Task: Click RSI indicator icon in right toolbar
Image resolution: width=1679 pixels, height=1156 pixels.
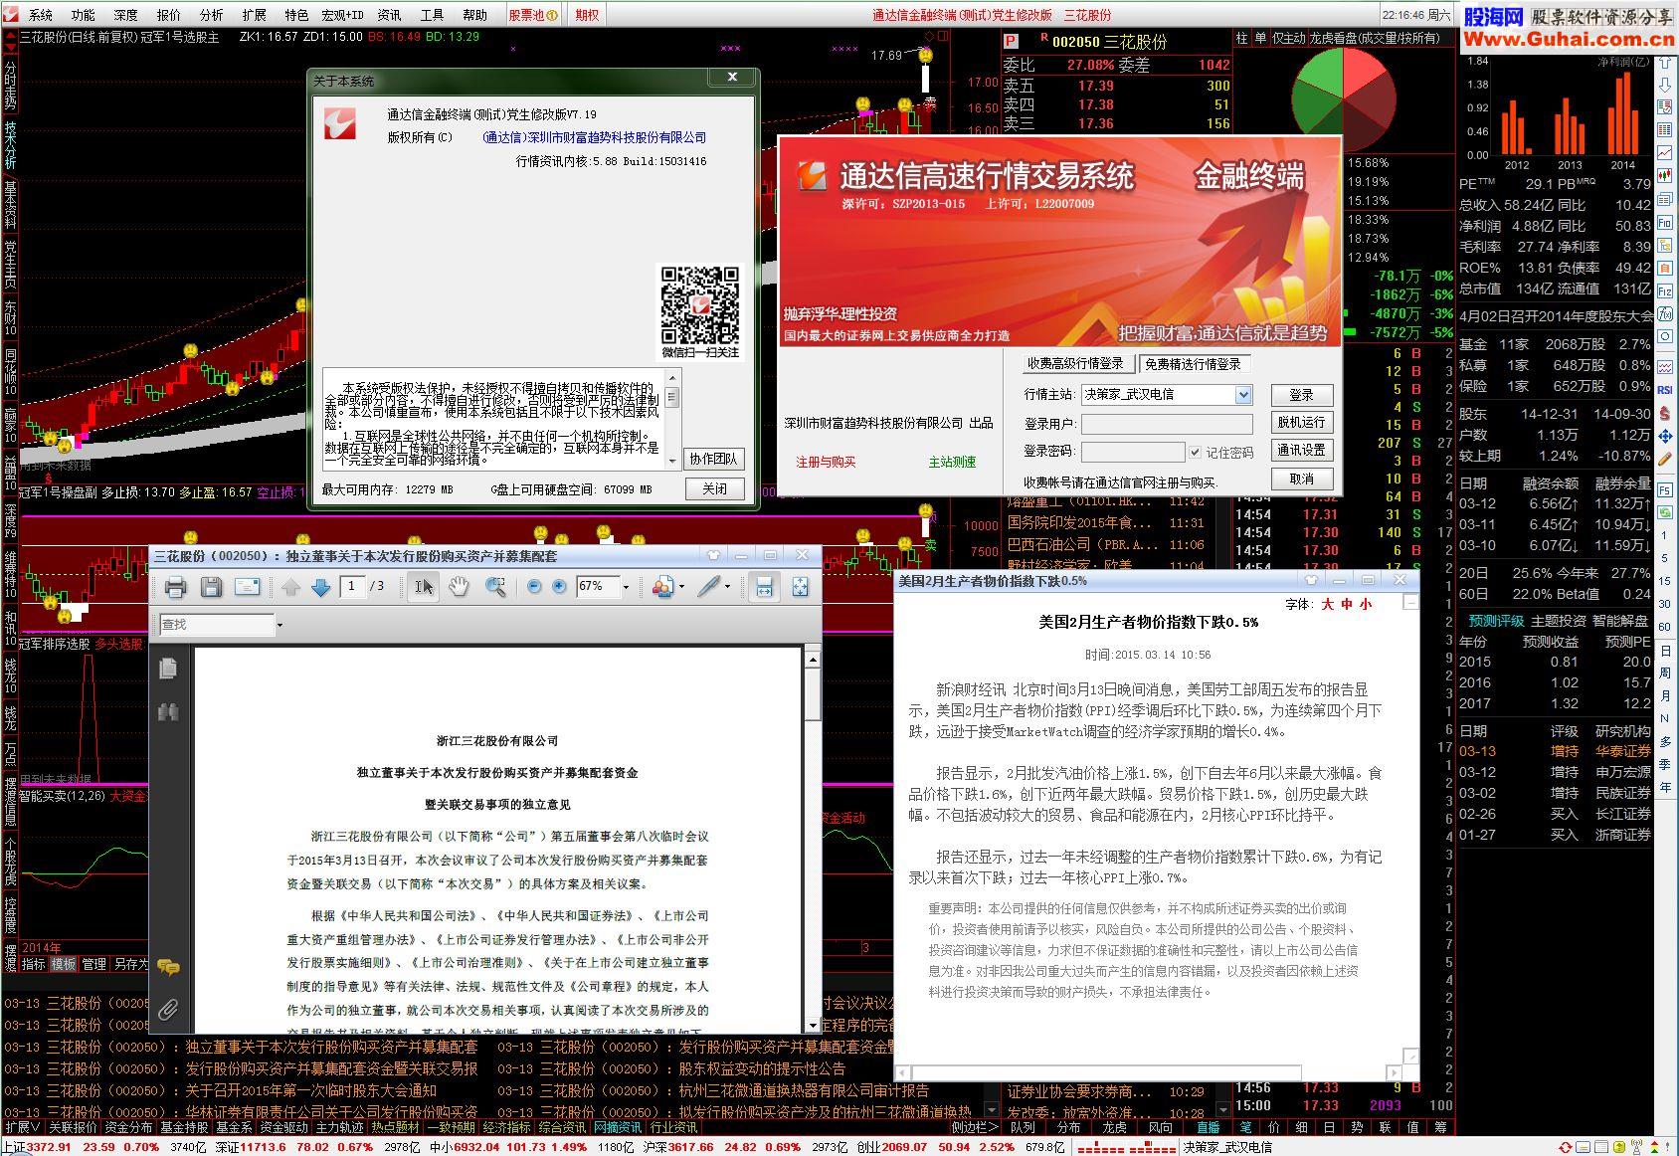Action: click(x=1665, y=390)
